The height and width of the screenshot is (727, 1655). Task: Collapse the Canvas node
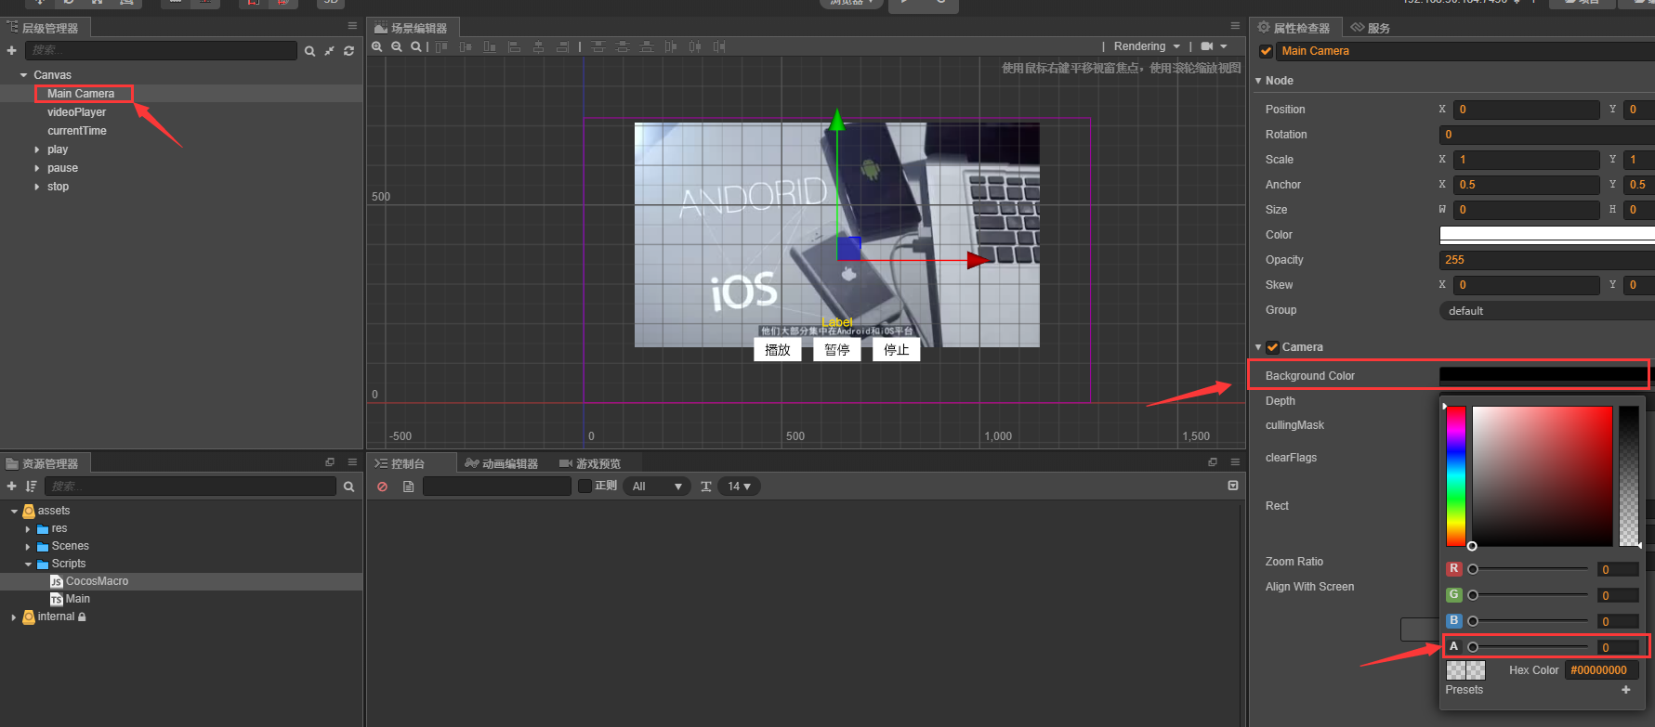tap(23, 75)
